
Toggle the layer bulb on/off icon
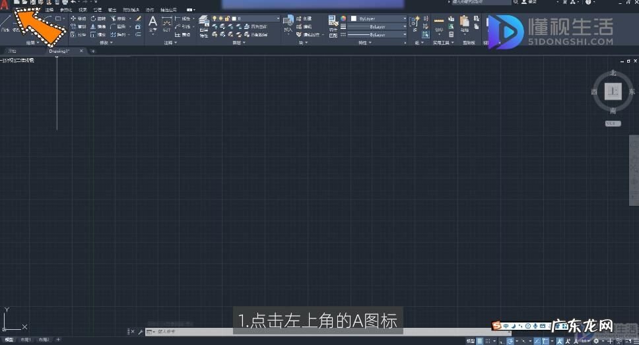215,18
